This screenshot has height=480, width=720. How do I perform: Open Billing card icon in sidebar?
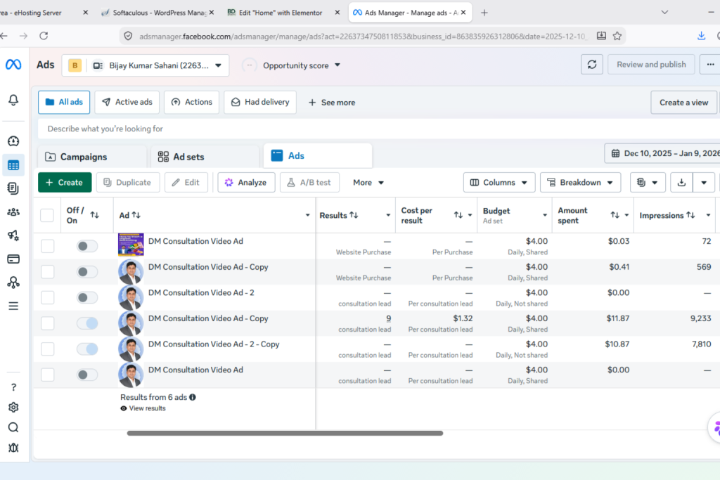click(13, 259)
